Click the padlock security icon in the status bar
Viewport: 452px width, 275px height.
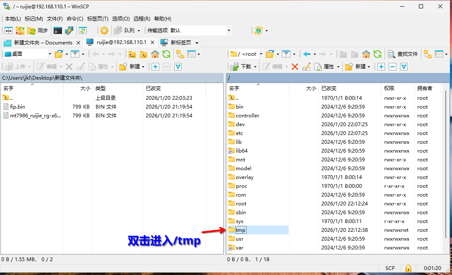point(408,268)
